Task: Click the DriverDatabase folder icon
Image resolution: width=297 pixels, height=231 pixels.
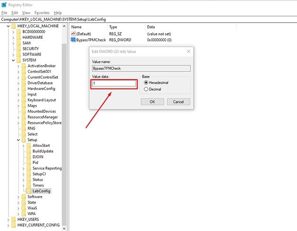Action: pos(24,83)
